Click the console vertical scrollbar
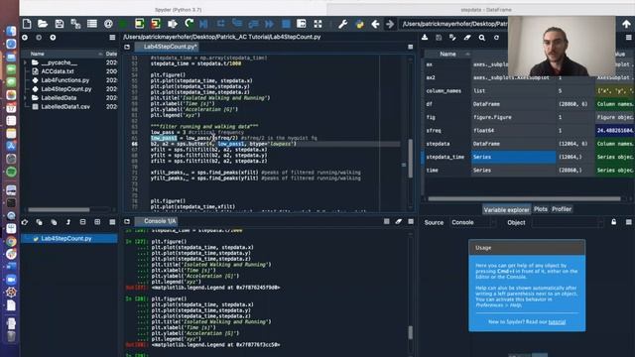The image size is (635, 357). pos(410,333)
